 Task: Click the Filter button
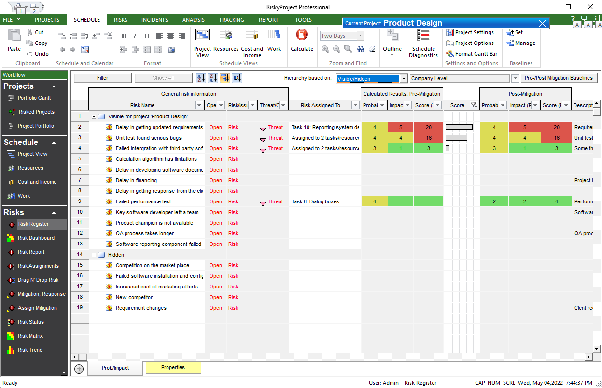click(102, 78)
